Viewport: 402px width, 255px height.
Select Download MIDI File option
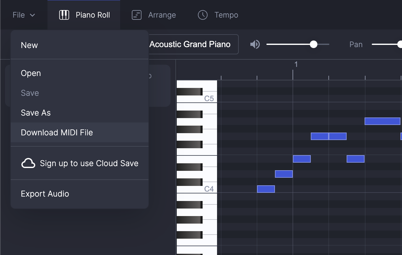coord(57,133)
